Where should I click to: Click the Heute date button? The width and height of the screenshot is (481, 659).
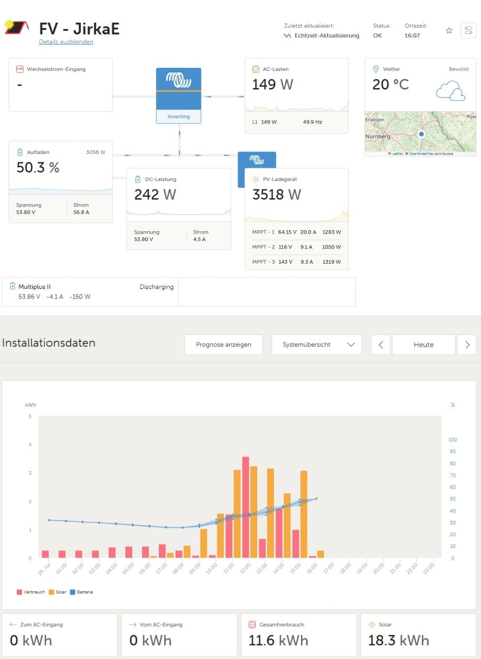423,345
